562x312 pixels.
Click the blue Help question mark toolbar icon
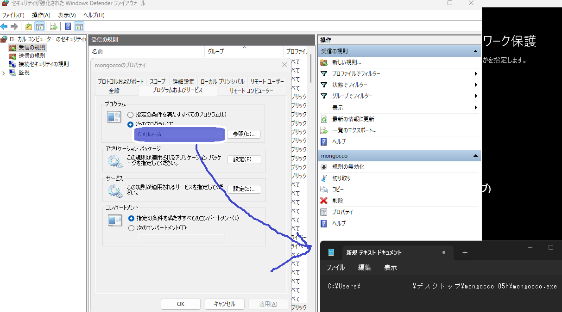point(68,26)
